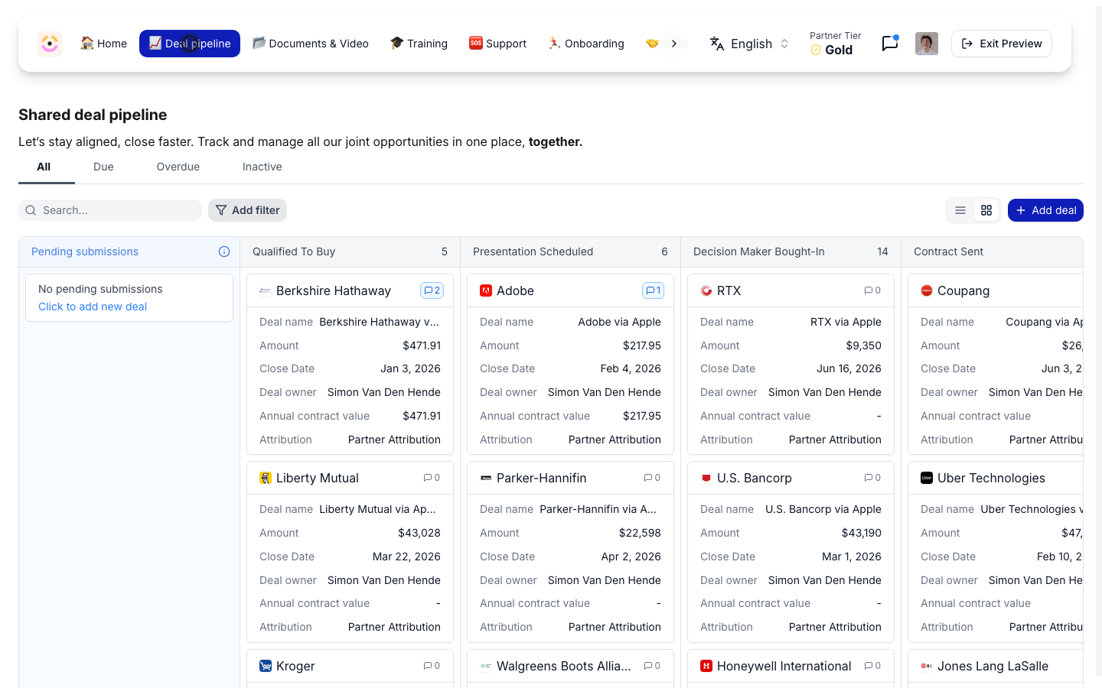Click the Add filter button
Viewport: 1102px width, 688px height.
[x=247, y=210]
